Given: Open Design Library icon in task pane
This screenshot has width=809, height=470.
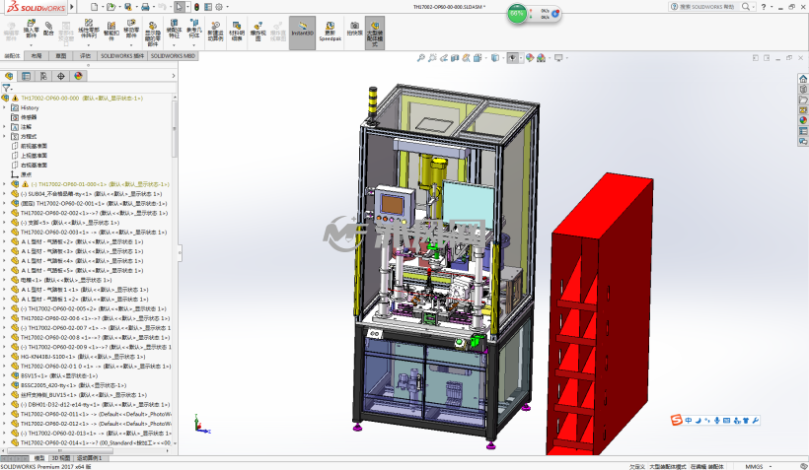Looking at the screenshot, I should (803, 89).
